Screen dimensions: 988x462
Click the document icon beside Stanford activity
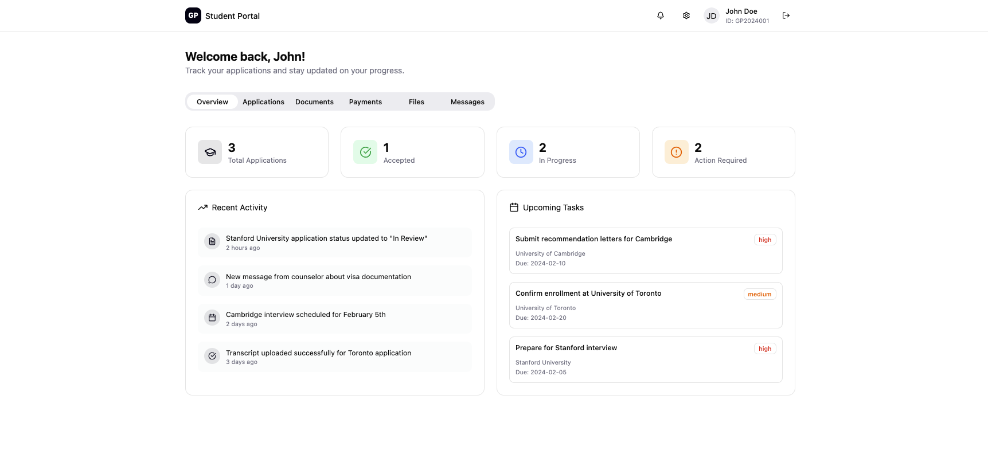212,242
